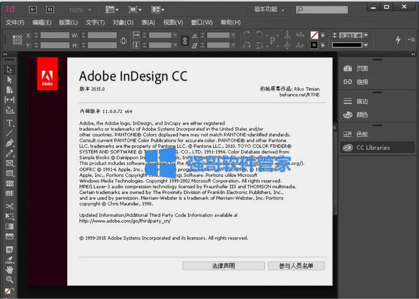
Task: Select the Content Collector tool
Action: click(x=10, y=110)
